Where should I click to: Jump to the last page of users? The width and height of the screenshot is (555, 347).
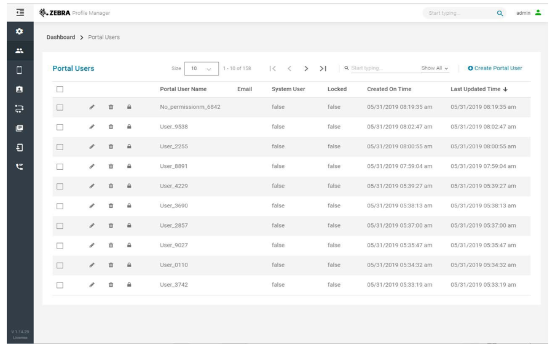[323, 68]
